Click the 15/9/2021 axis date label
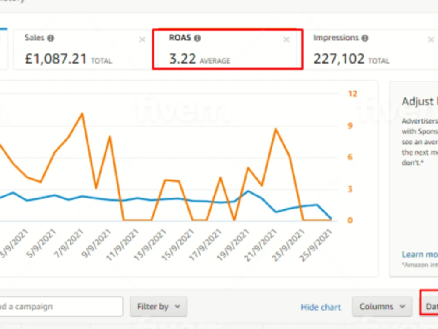 [178, 244]
